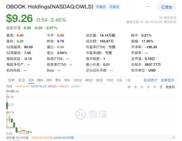Click the MA30 indicator label
182x141 pixels.
pyautogui.click(x=65, y=86)
